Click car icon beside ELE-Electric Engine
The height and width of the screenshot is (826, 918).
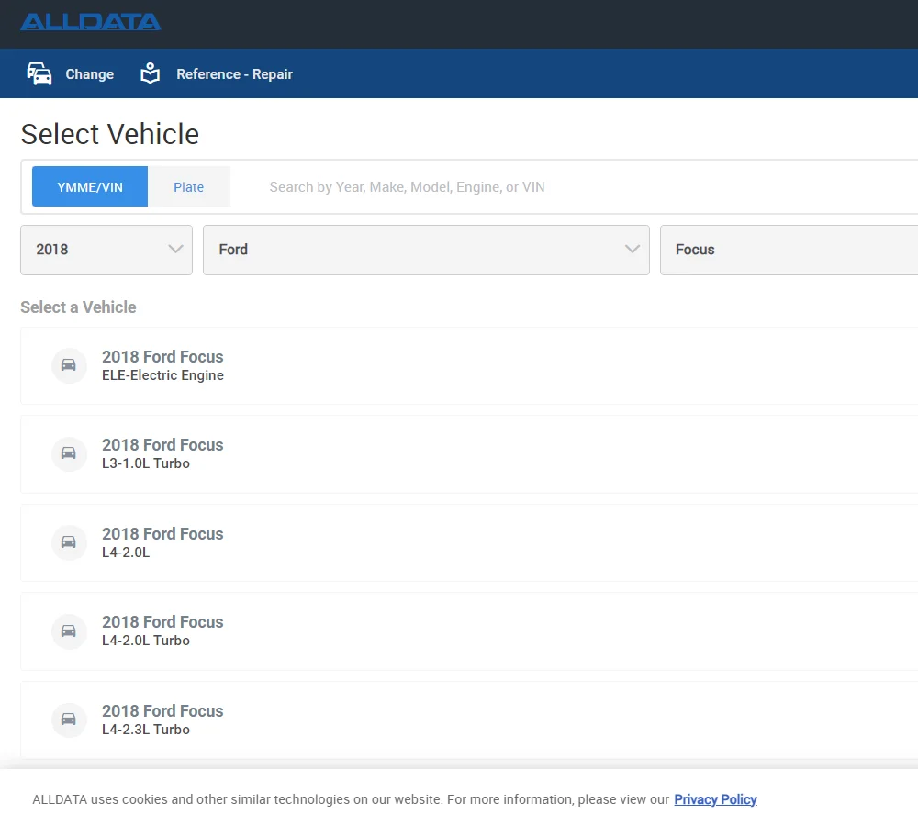tap(69, 365)
